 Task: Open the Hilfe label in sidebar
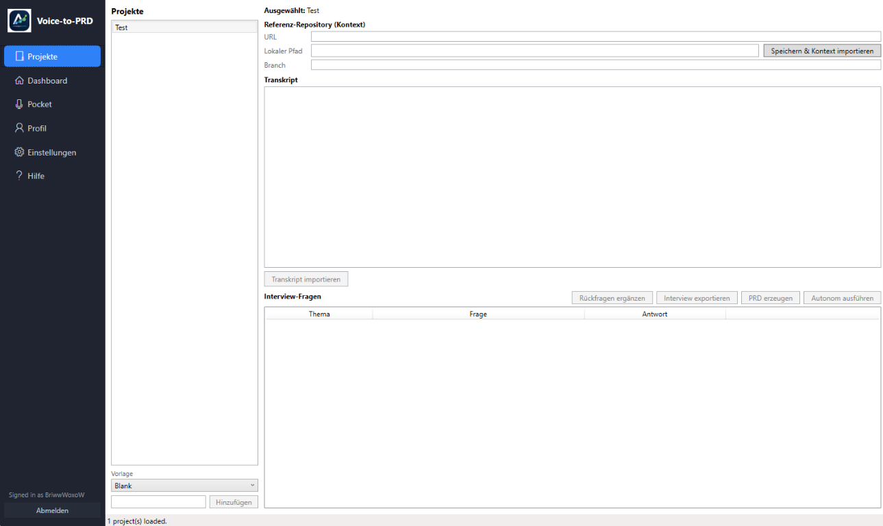pyautogui.click(x=36, y=176)
